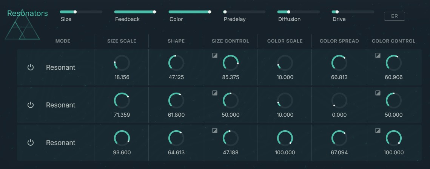Open the third row Resonant mode selector

click(x=61, y=143)
